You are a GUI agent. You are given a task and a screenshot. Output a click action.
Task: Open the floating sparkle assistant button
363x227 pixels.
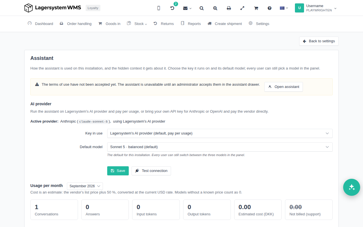[x=352, y=187]
